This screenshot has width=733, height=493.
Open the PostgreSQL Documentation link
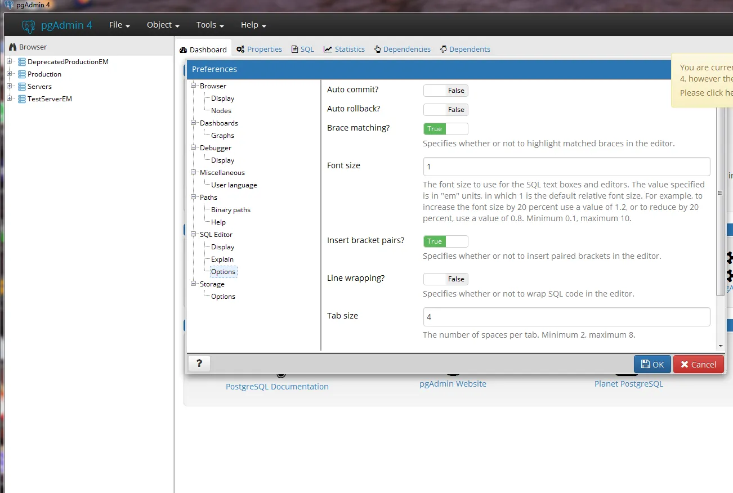[277, 387]
